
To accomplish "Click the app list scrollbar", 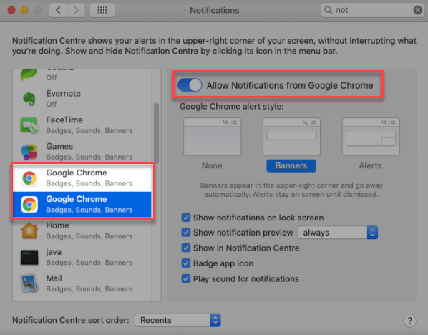I will pyautogui.click(x=156, y=132).
